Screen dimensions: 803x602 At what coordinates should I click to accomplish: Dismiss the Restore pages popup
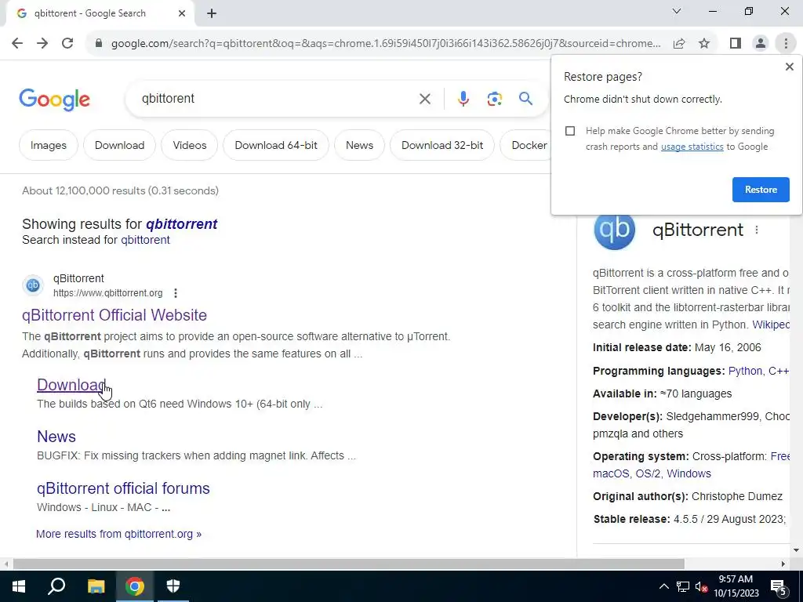click(789, 67)
